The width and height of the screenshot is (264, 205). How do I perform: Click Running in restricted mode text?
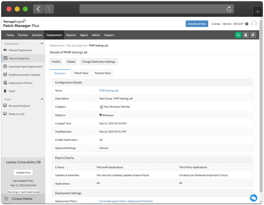click(23, 192)
